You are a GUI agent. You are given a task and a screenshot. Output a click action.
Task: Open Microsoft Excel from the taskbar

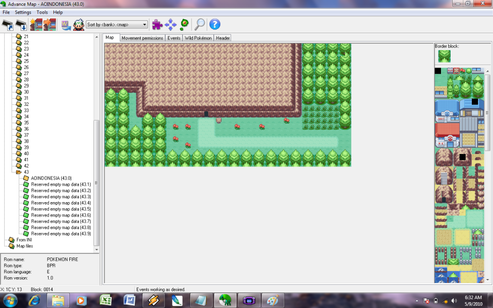pos(105,300)
